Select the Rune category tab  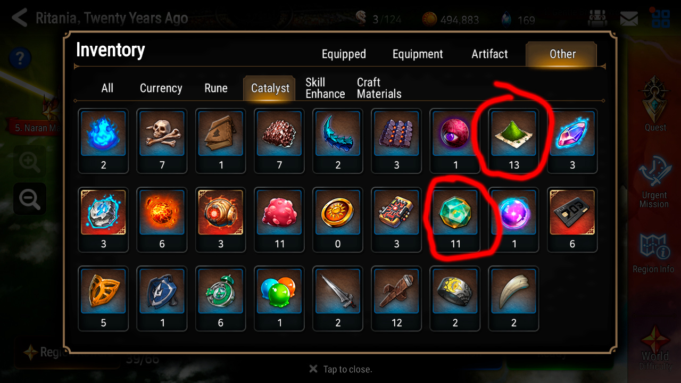216,88
